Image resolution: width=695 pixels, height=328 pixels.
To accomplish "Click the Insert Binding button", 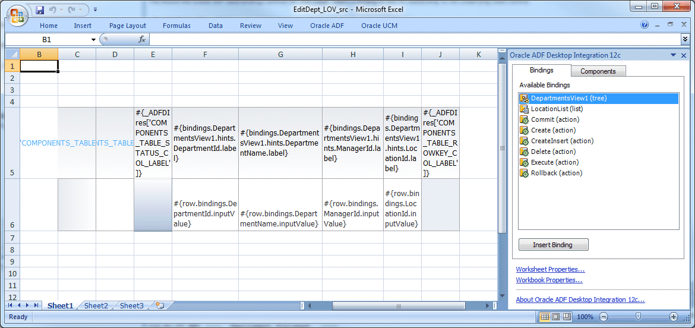I will coord(553,245).
